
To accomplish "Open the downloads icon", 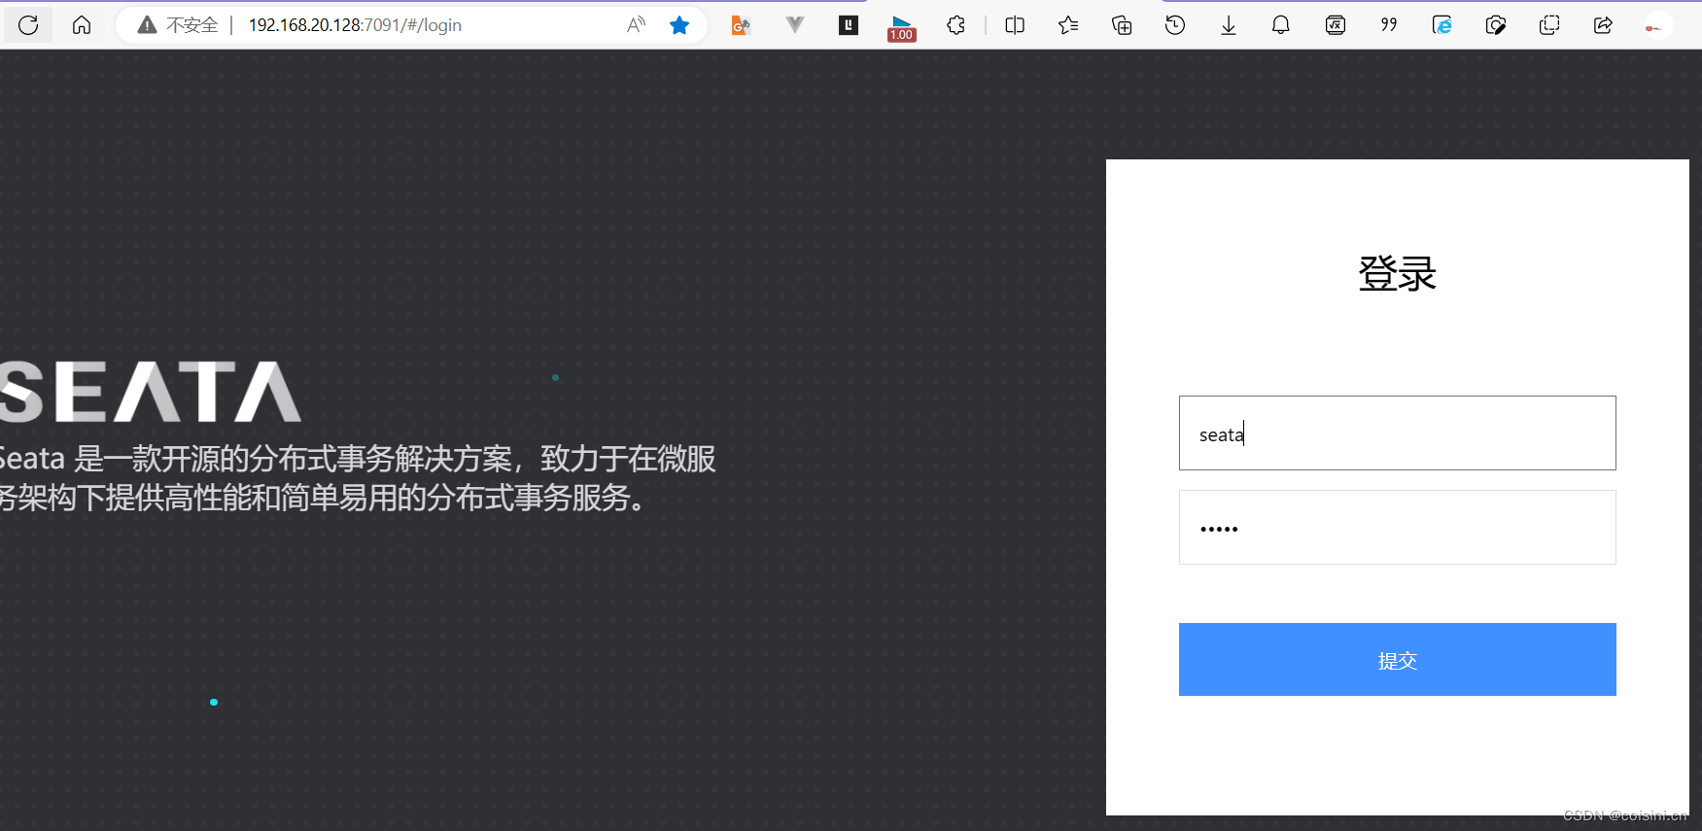I will click(x=1229, y=25).
